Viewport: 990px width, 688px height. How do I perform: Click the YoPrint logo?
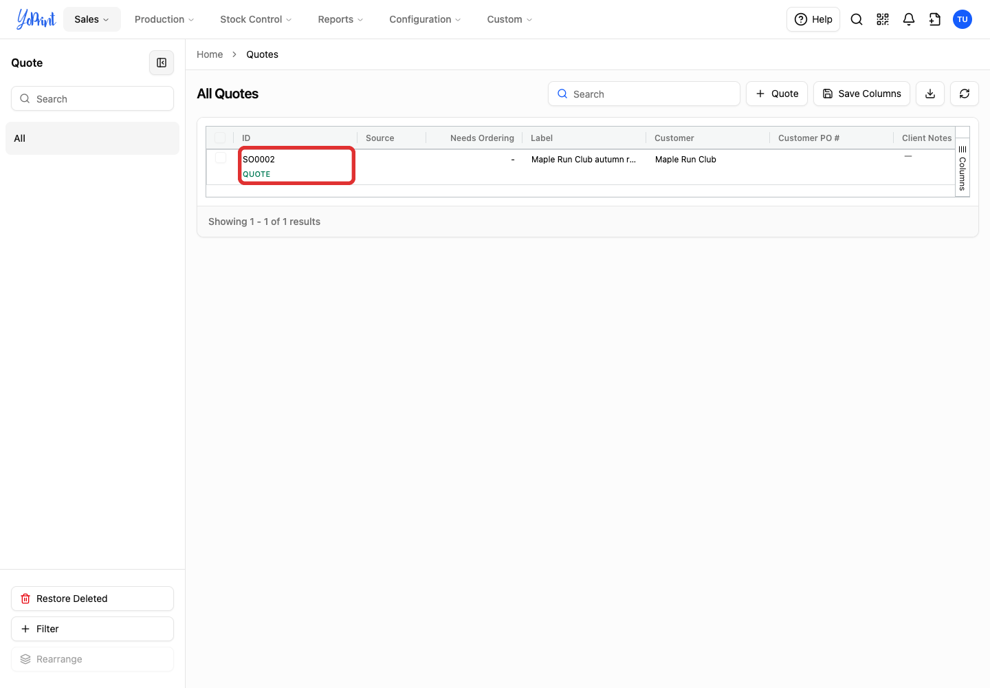[36, 19]
